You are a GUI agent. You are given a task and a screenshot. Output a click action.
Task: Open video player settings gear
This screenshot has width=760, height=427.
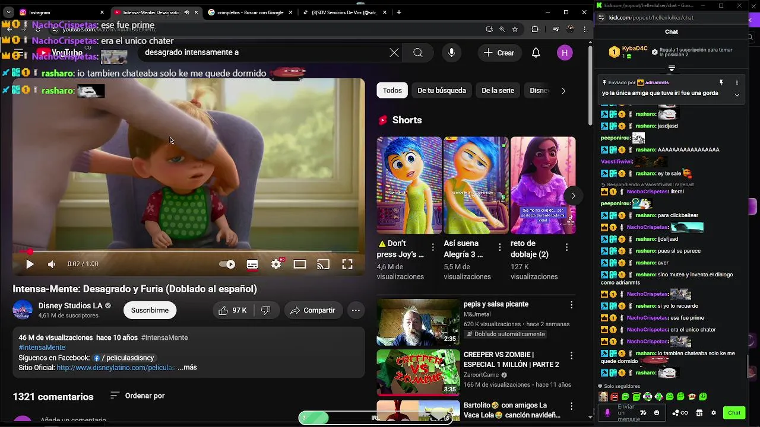[x=276, y=265]
